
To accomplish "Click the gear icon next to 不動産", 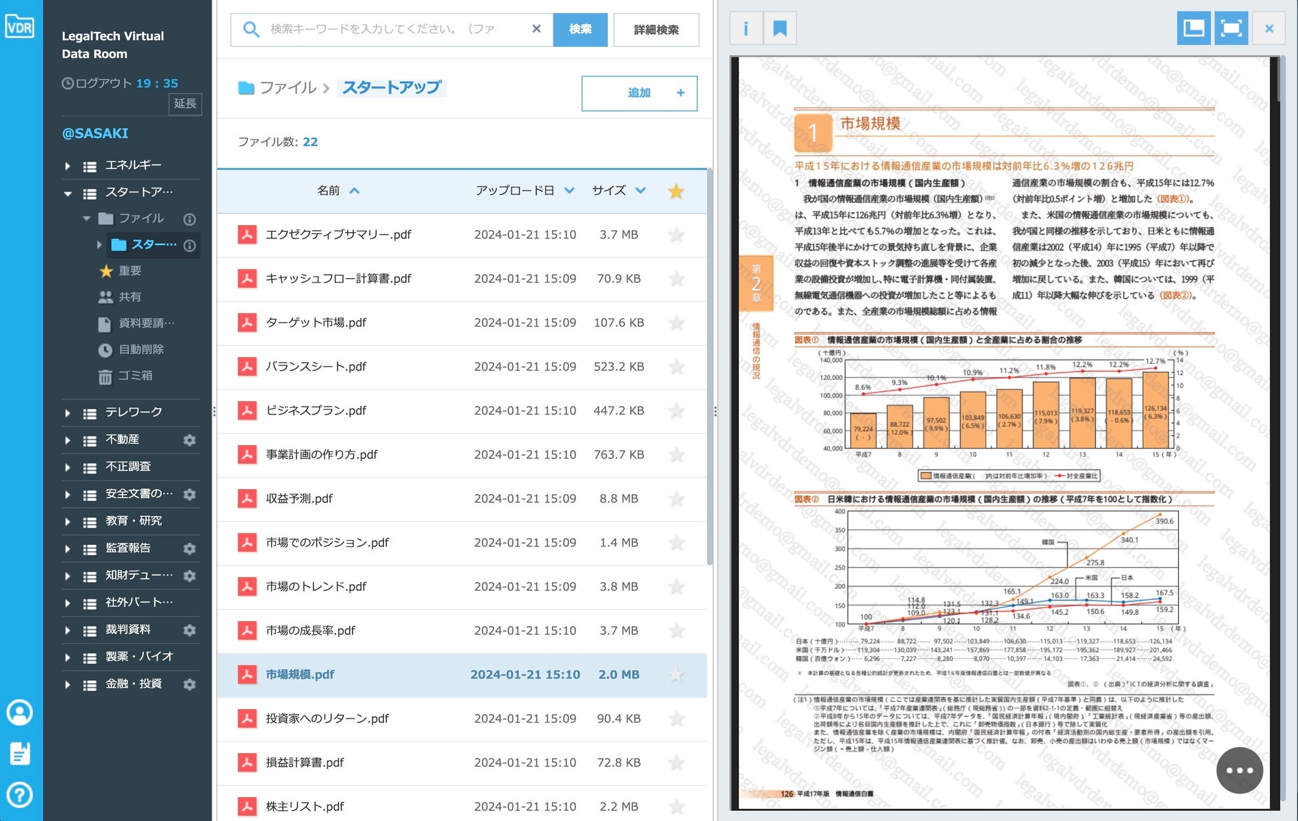I will click(190, 440).
